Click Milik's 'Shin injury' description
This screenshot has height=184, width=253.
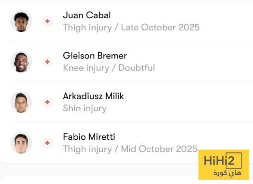pos(85,108)
